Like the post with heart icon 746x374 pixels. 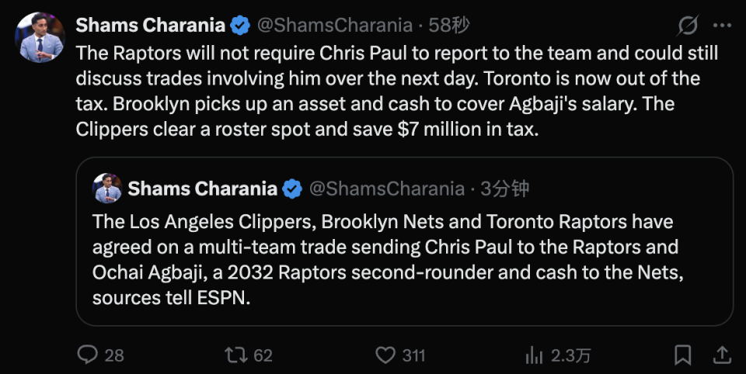386,355
